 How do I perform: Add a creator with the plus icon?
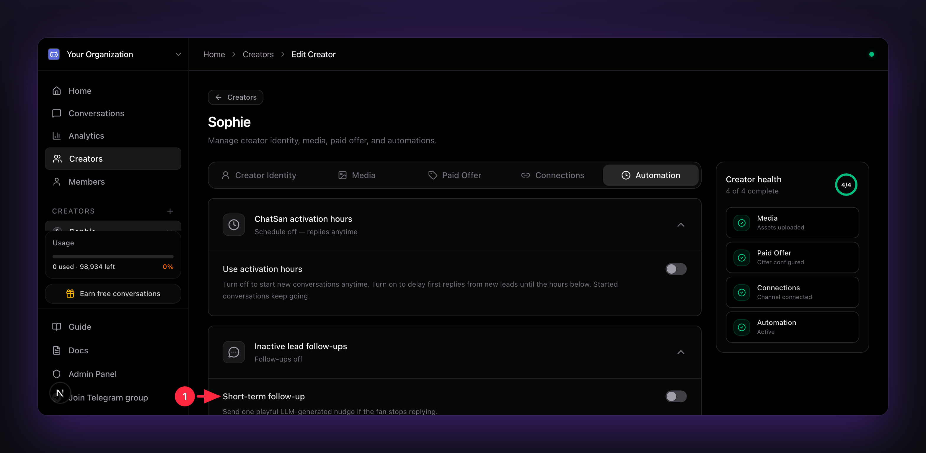coord(170,211)
